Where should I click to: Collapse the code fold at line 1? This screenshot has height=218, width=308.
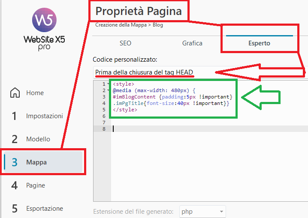(x=109, y=84)
